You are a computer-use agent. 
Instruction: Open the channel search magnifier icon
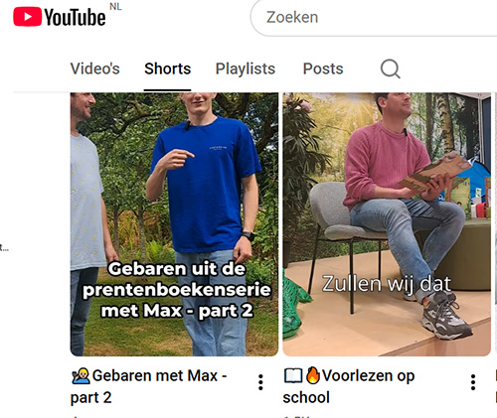pos(391,69)
